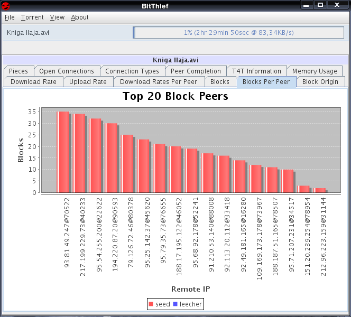Click the bar for 79.126.72.46@80378
The width and height of the screenshot is (351, 317).
[127, 164]
